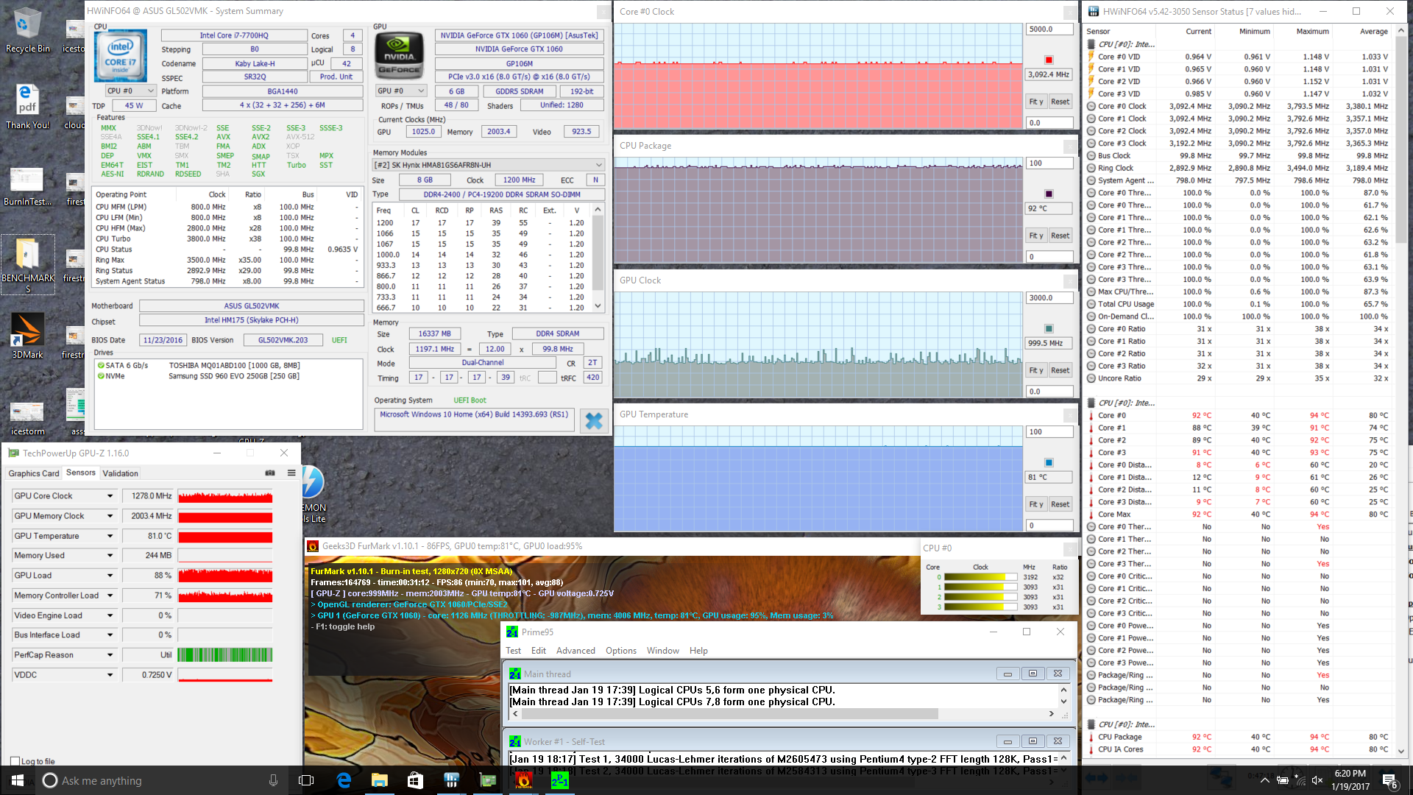The image size is (1413, 795).
Task: Switch to the Validation tab
Action: [120, 473]
